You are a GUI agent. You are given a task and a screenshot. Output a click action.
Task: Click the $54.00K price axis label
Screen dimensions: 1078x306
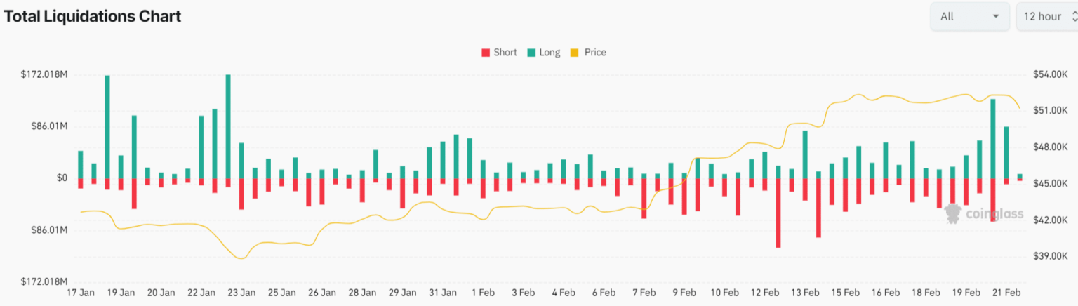(1050, 74)
